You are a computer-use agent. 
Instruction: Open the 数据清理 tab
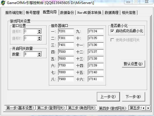(111, 13)
